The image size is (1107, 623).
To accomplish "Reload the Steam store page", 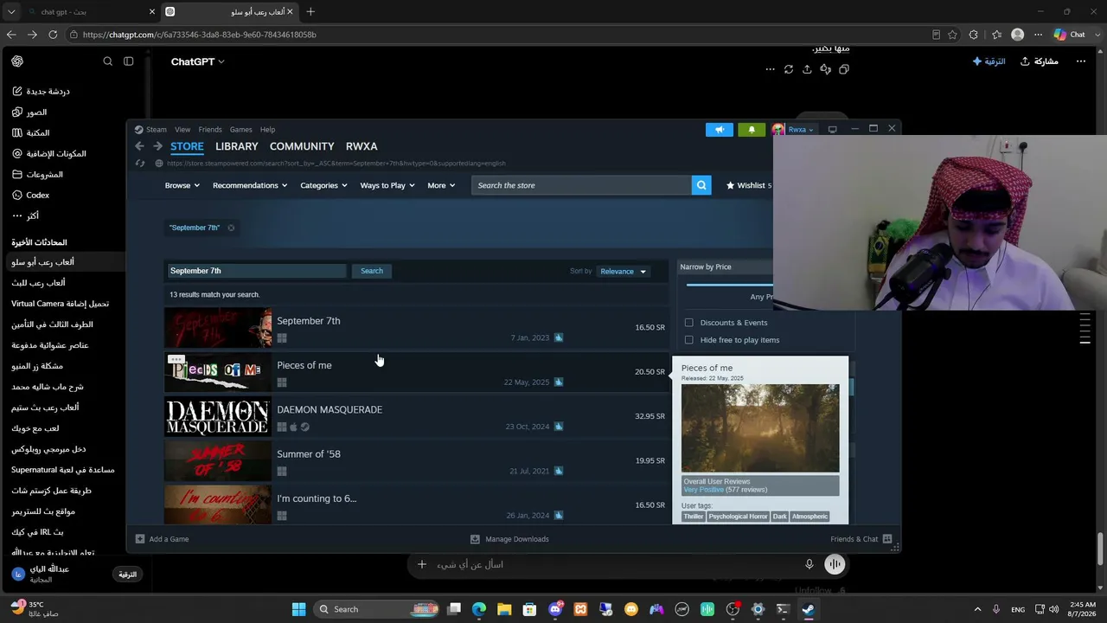I will click(140, 163).
